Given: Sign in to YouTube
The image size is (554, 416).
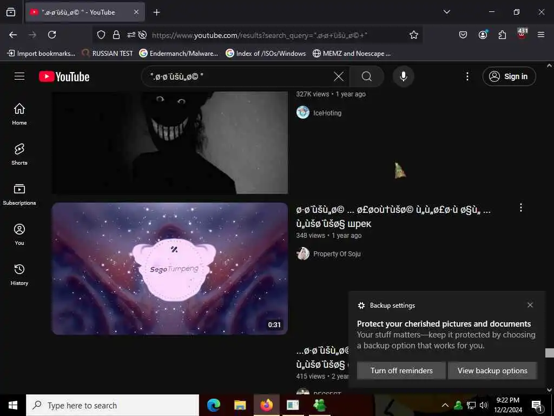Looking at the screenshot, I should pyautogui.click(x=509, y=76).
